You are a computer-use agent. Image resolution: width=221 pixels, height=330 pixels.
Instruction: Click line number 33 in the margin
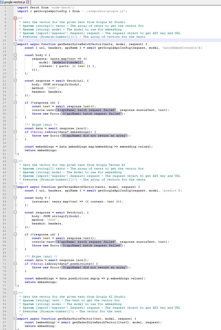point(5,124)
